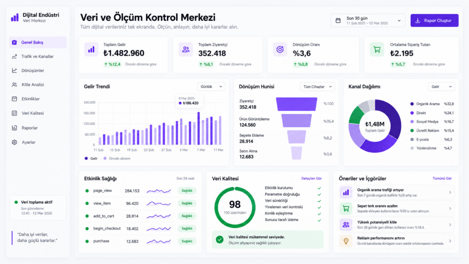
Task: Click the Ayarlar gear icon
Action: point(14,142)
